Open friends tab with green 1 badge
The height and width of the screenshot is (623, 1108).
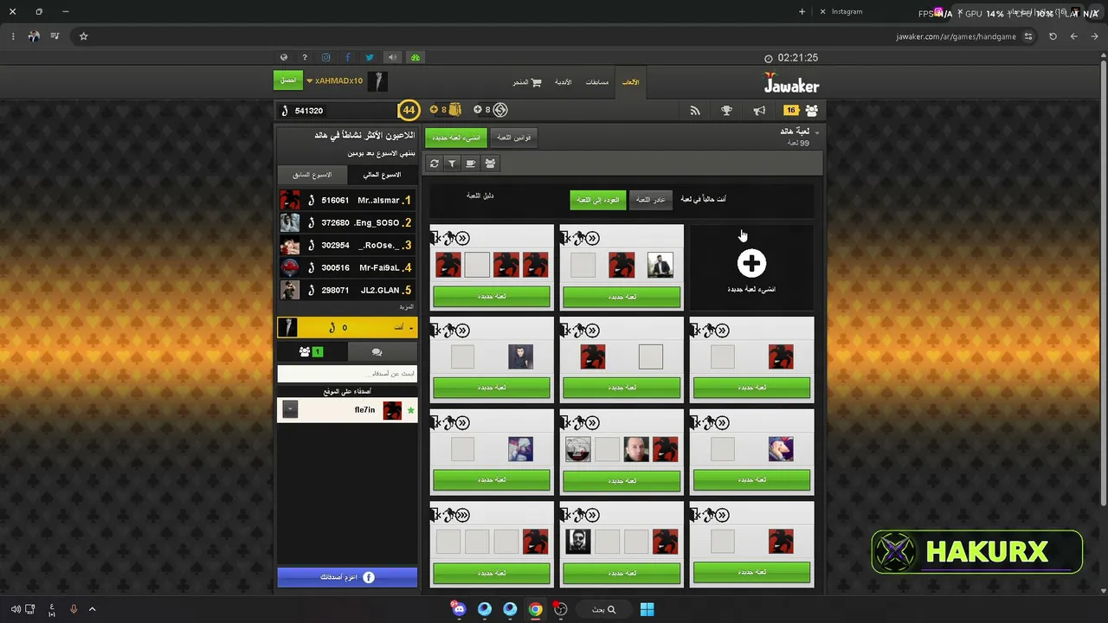point(312,352)
